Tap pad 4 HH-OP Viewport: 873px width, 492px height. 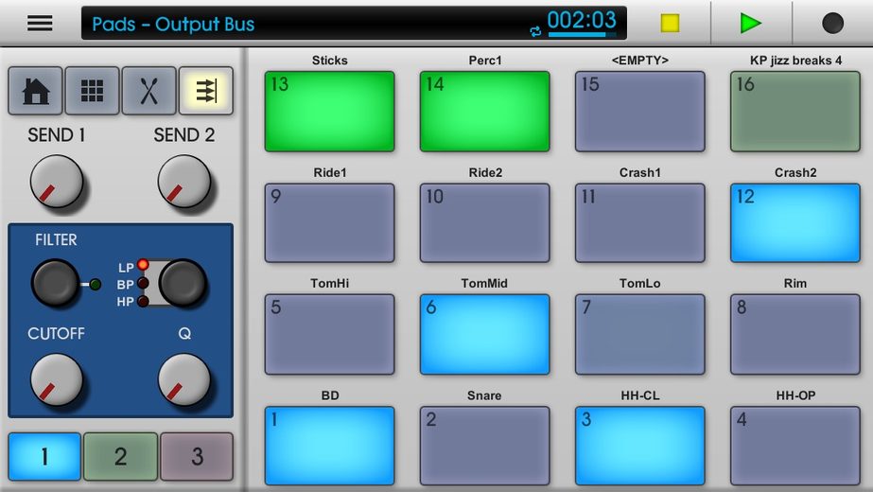pos(795,446)
